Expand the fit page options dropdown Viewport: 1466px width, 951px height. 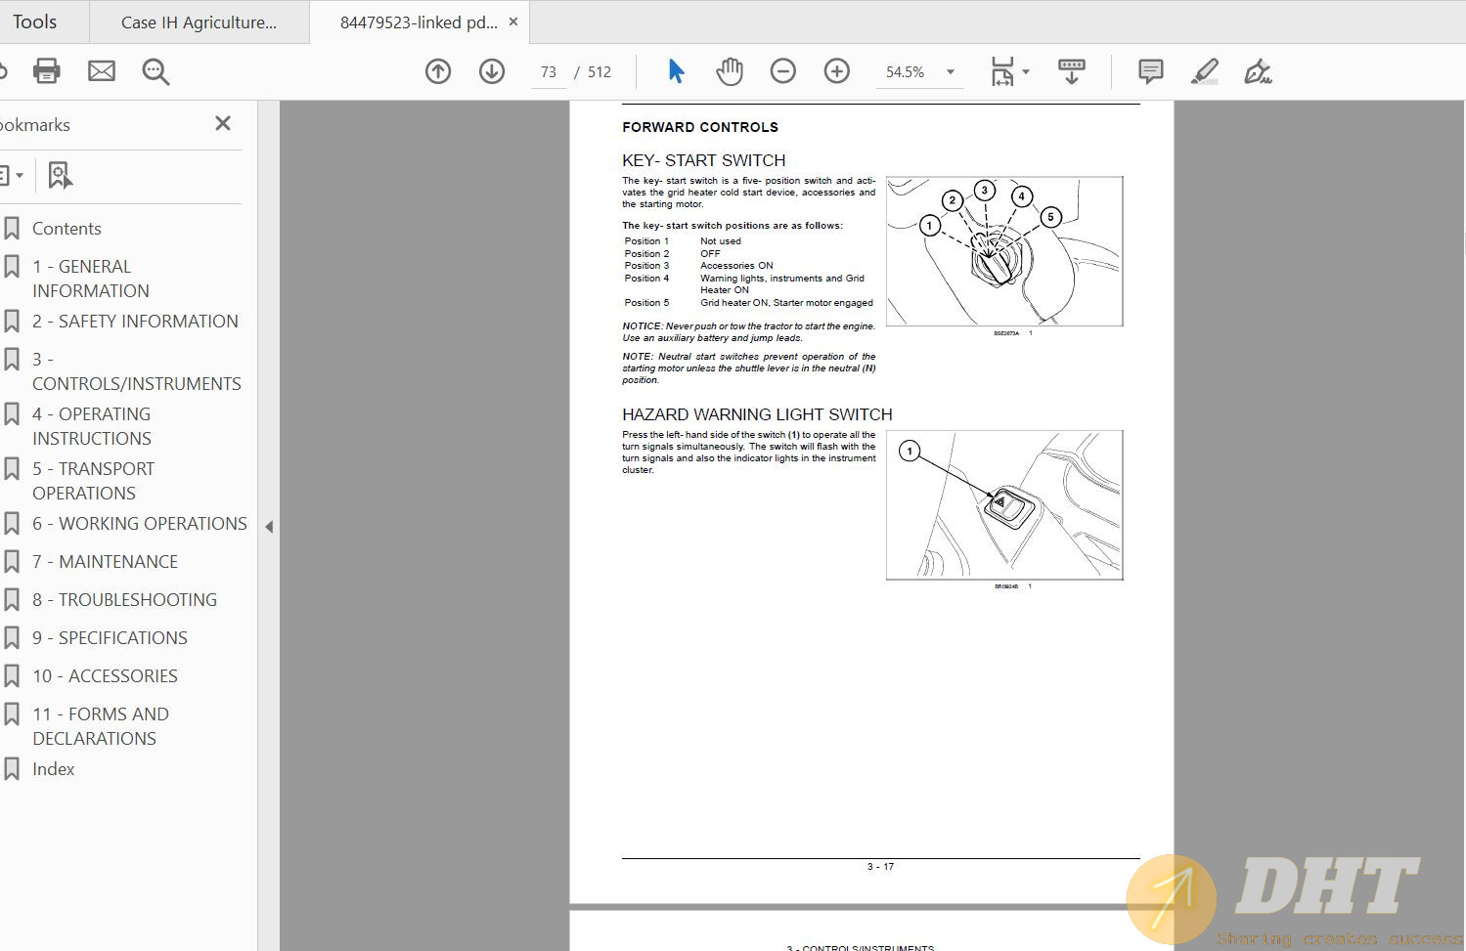click(x=1025, y=72)
